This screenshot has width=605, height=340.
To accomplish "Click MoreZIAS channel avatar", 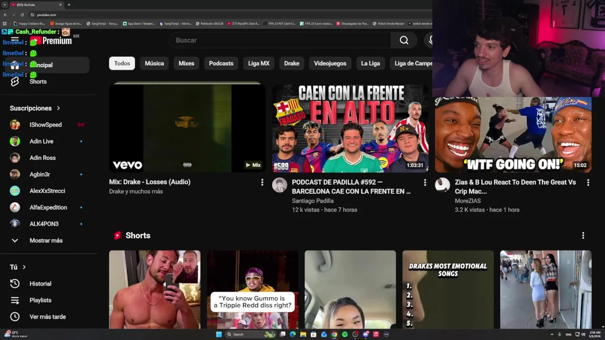I will [x=442, y=185].
